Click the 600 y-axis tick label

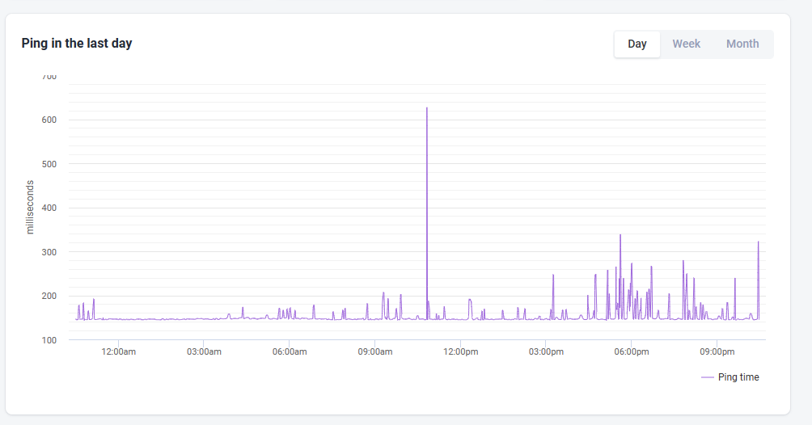tap(49, 120)
